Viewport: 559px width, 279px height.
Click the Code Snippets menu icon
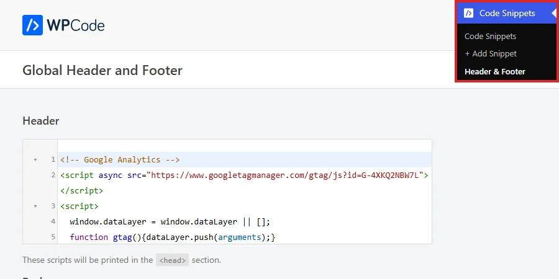coord(468,13)
